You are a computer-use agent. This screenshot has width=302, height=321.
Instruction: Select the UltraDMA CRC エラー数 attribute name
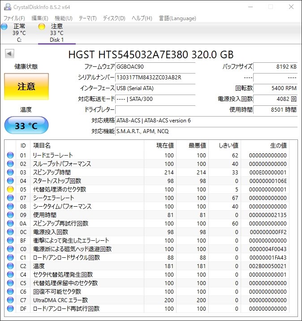click(60, 300)
